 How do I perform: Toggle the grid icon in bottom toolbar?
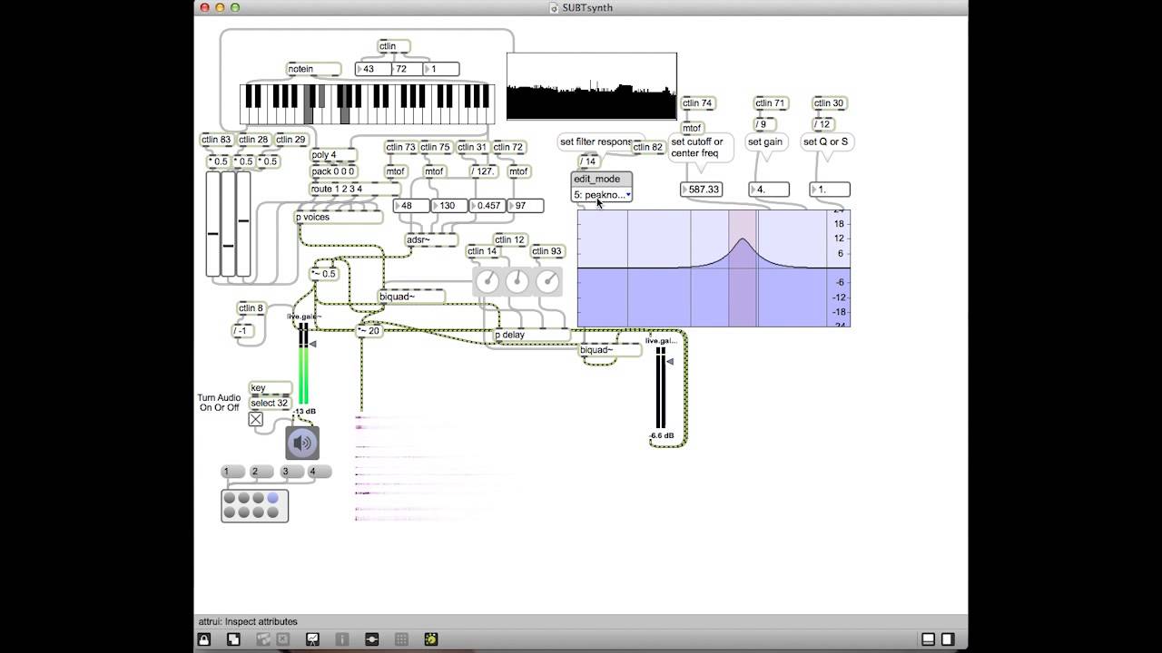pos(401,639)
